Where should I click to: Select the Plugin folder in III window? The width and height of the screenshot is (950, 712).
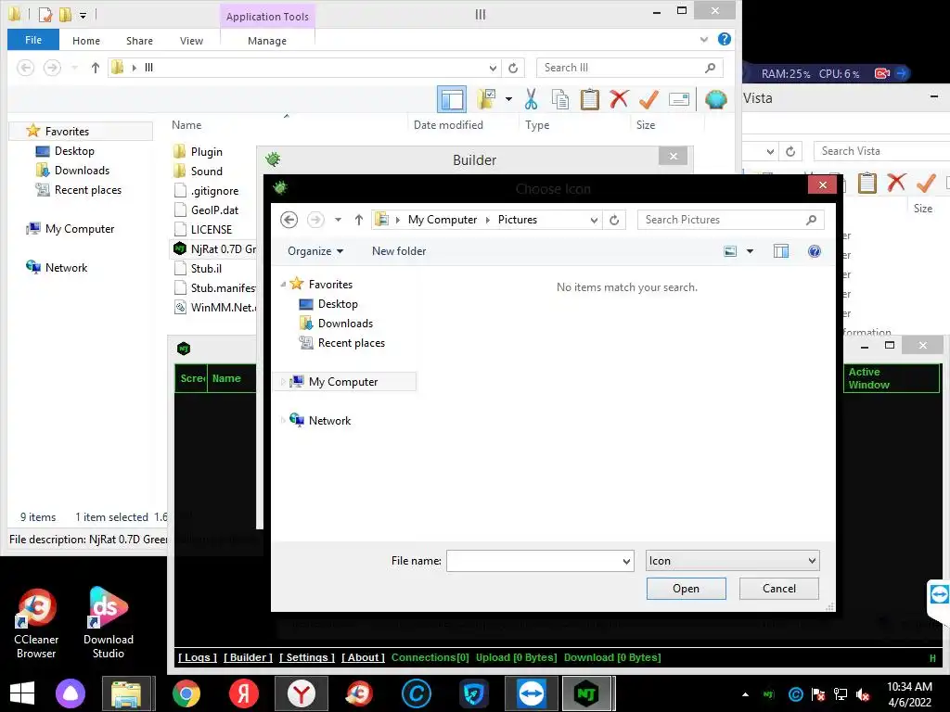tap(207, 152)
